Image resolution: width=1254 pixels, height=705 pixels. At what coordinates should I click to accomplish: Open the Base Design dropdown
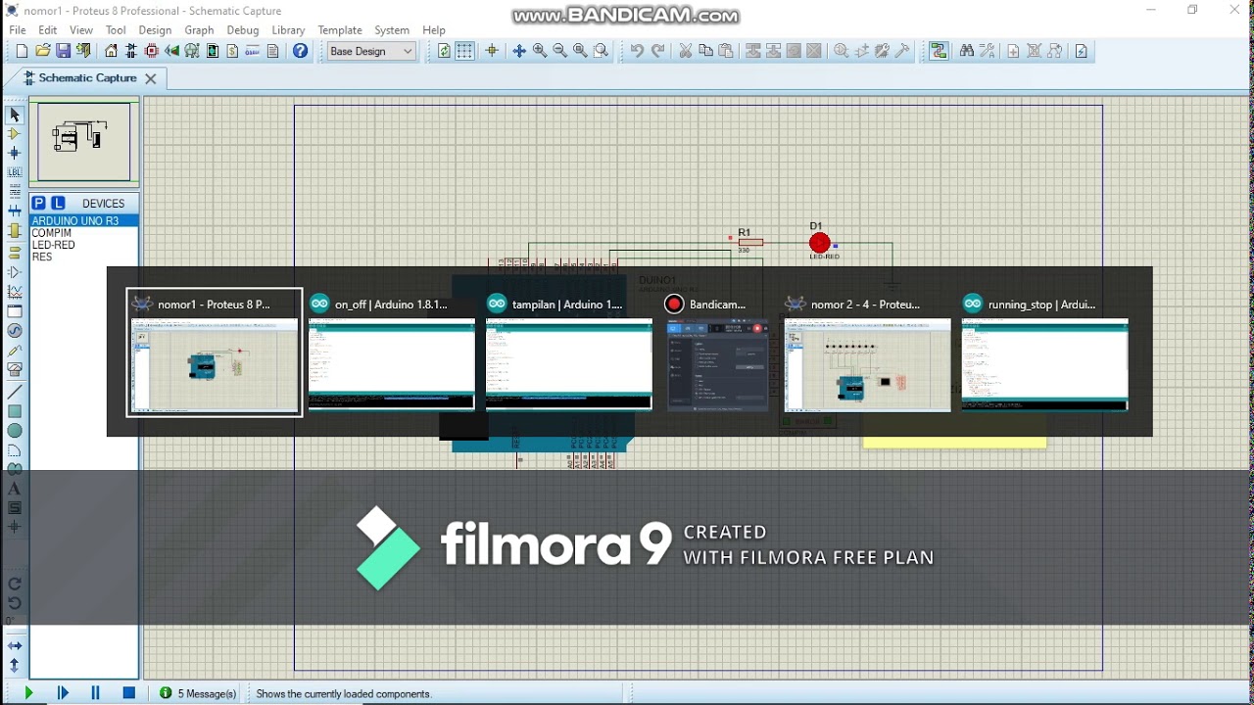coord(371,51)
